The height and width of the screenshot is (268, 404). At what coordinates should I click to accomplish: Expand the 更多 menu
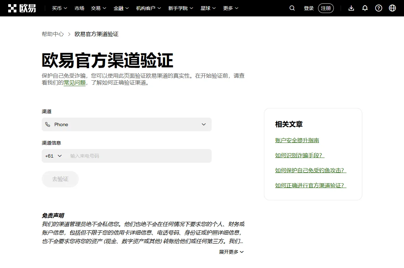[x=231, y=8]
